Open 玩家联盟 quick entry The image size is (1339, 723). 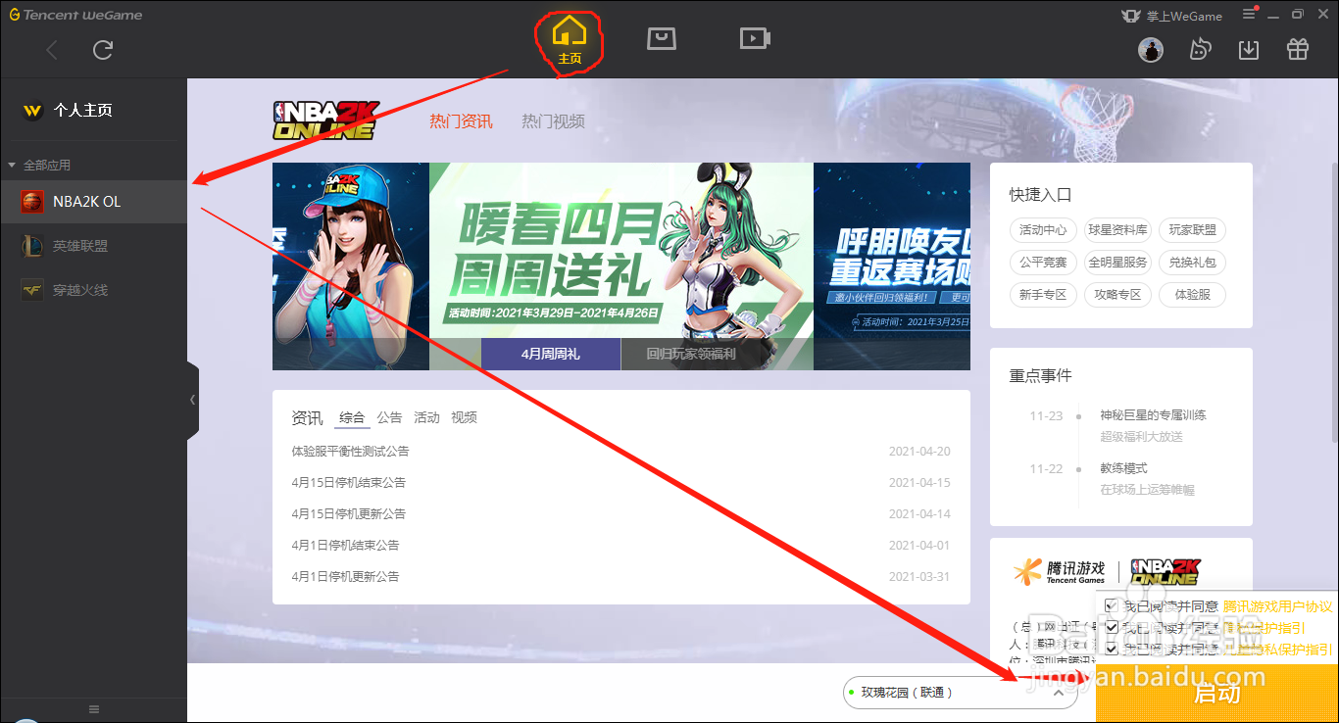(1193, 230)
